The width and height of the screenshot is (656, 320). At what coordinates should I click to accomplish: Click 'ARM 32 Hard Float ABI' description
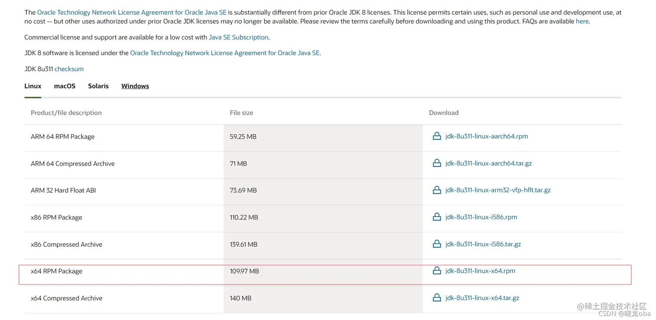pos(63,190)
